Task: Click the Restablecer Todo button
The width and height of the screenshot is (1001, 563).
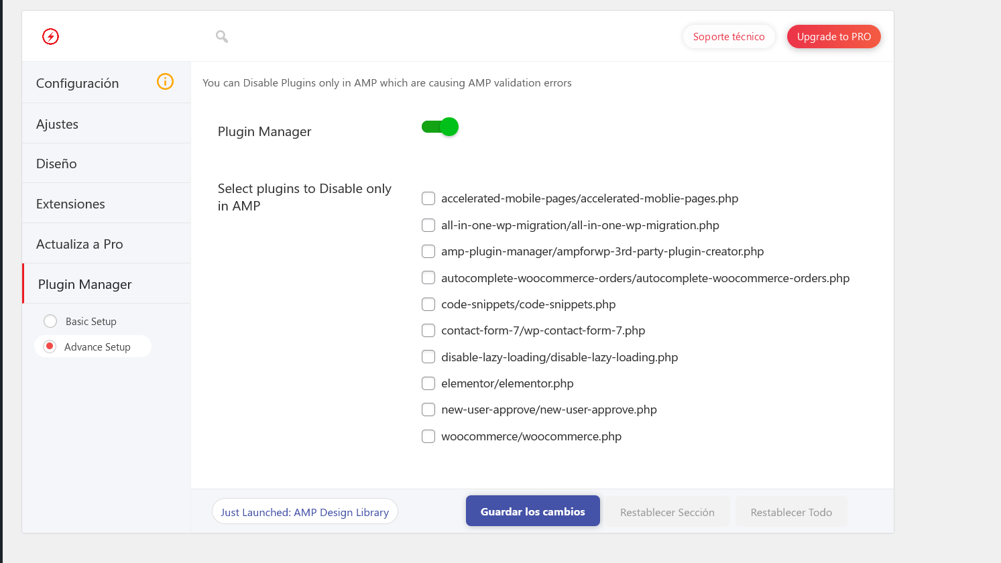Action: pyautogui.click(x=791, y=512)
